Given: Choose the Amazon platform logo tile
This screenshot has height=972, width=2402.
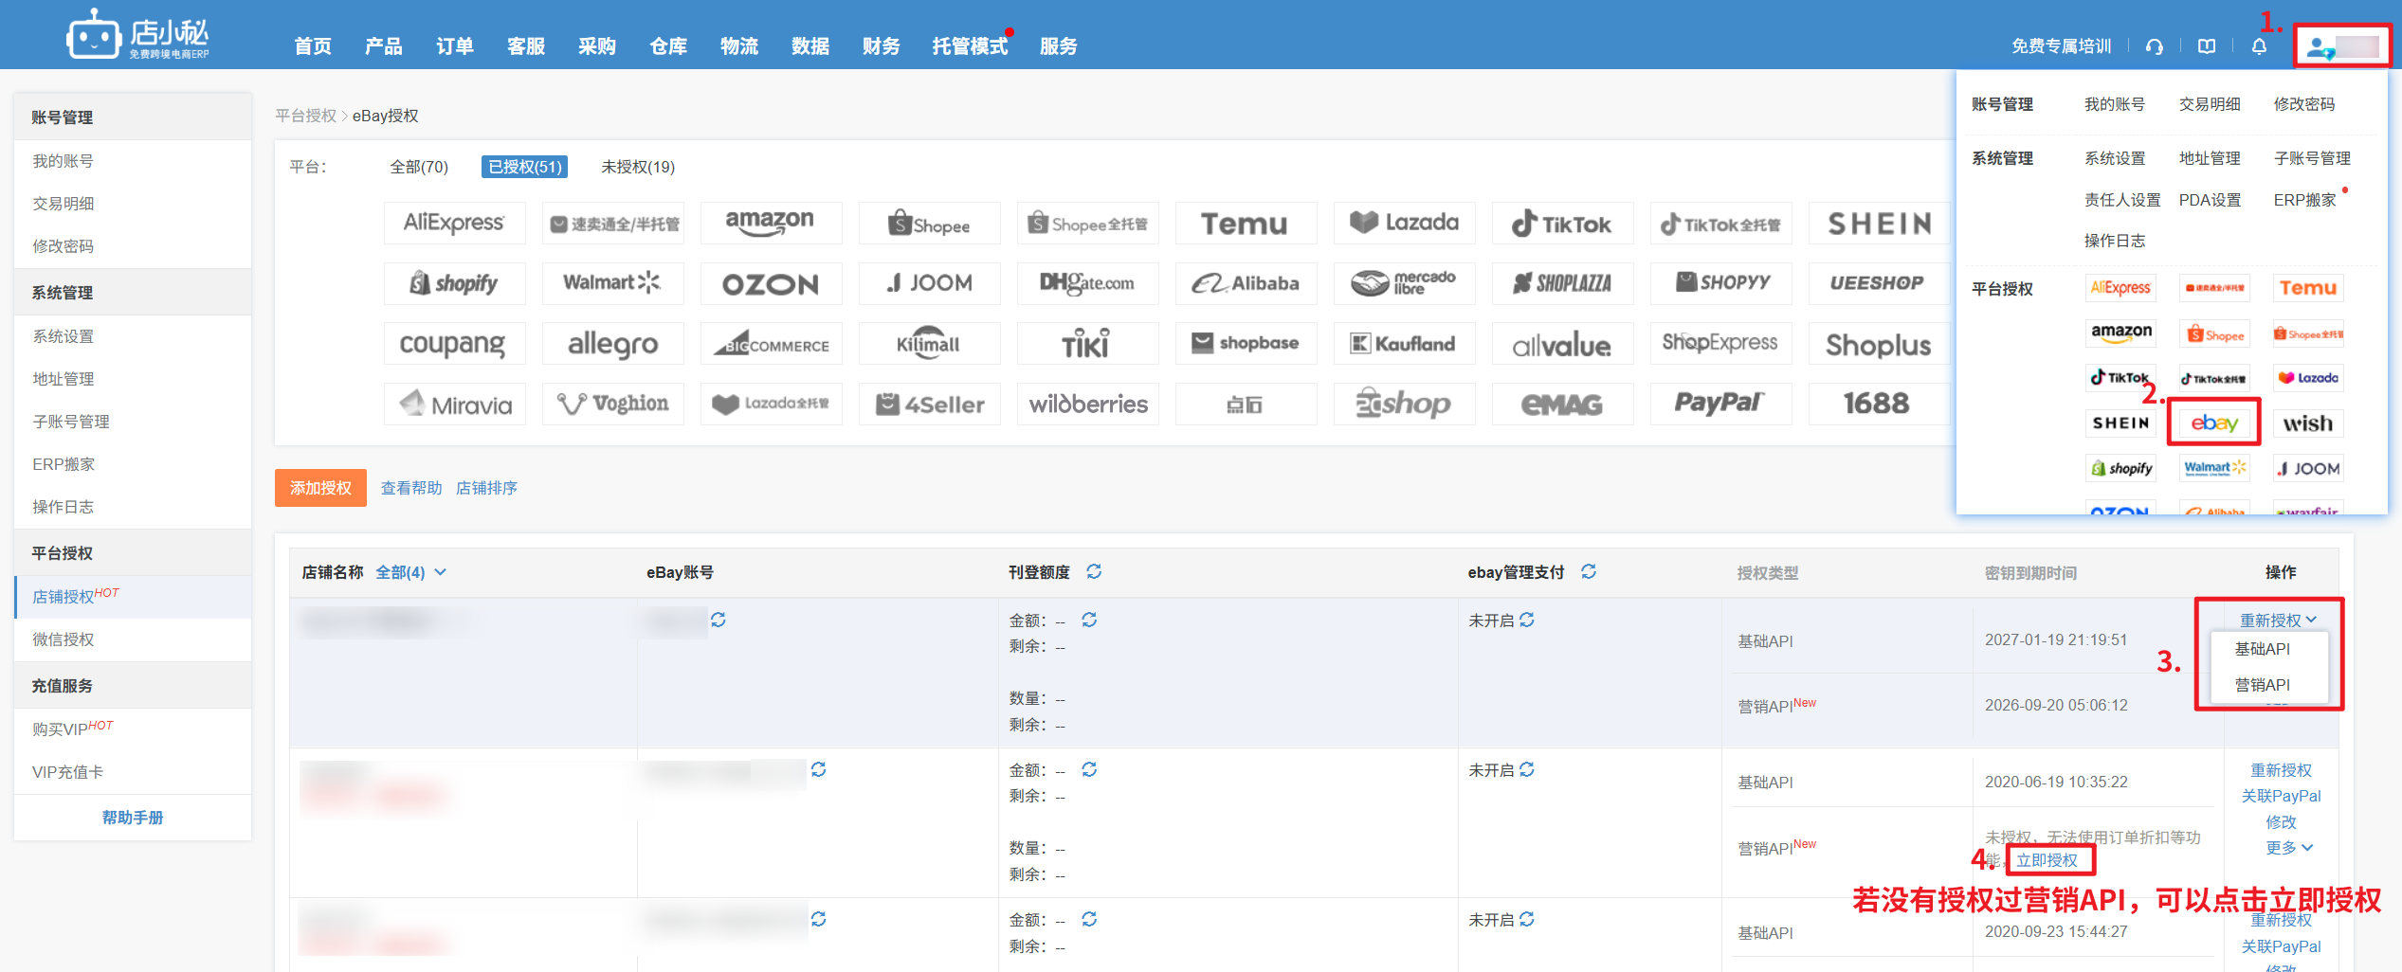Looking at the screenshot, I should click(770, 223).
